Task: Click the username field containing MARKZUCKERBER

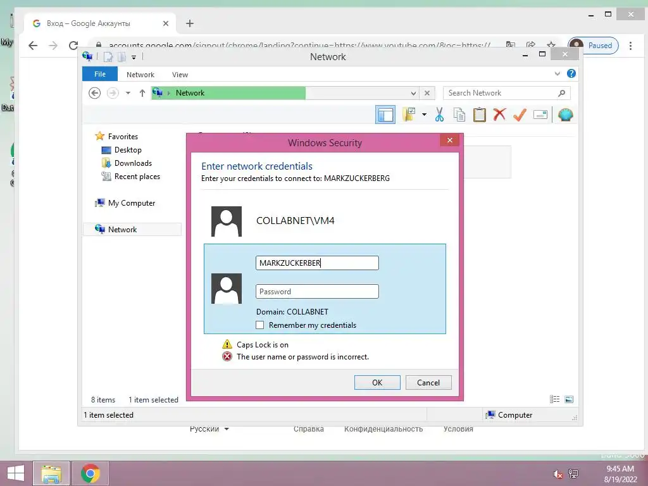Action: (x=317, y=263)
